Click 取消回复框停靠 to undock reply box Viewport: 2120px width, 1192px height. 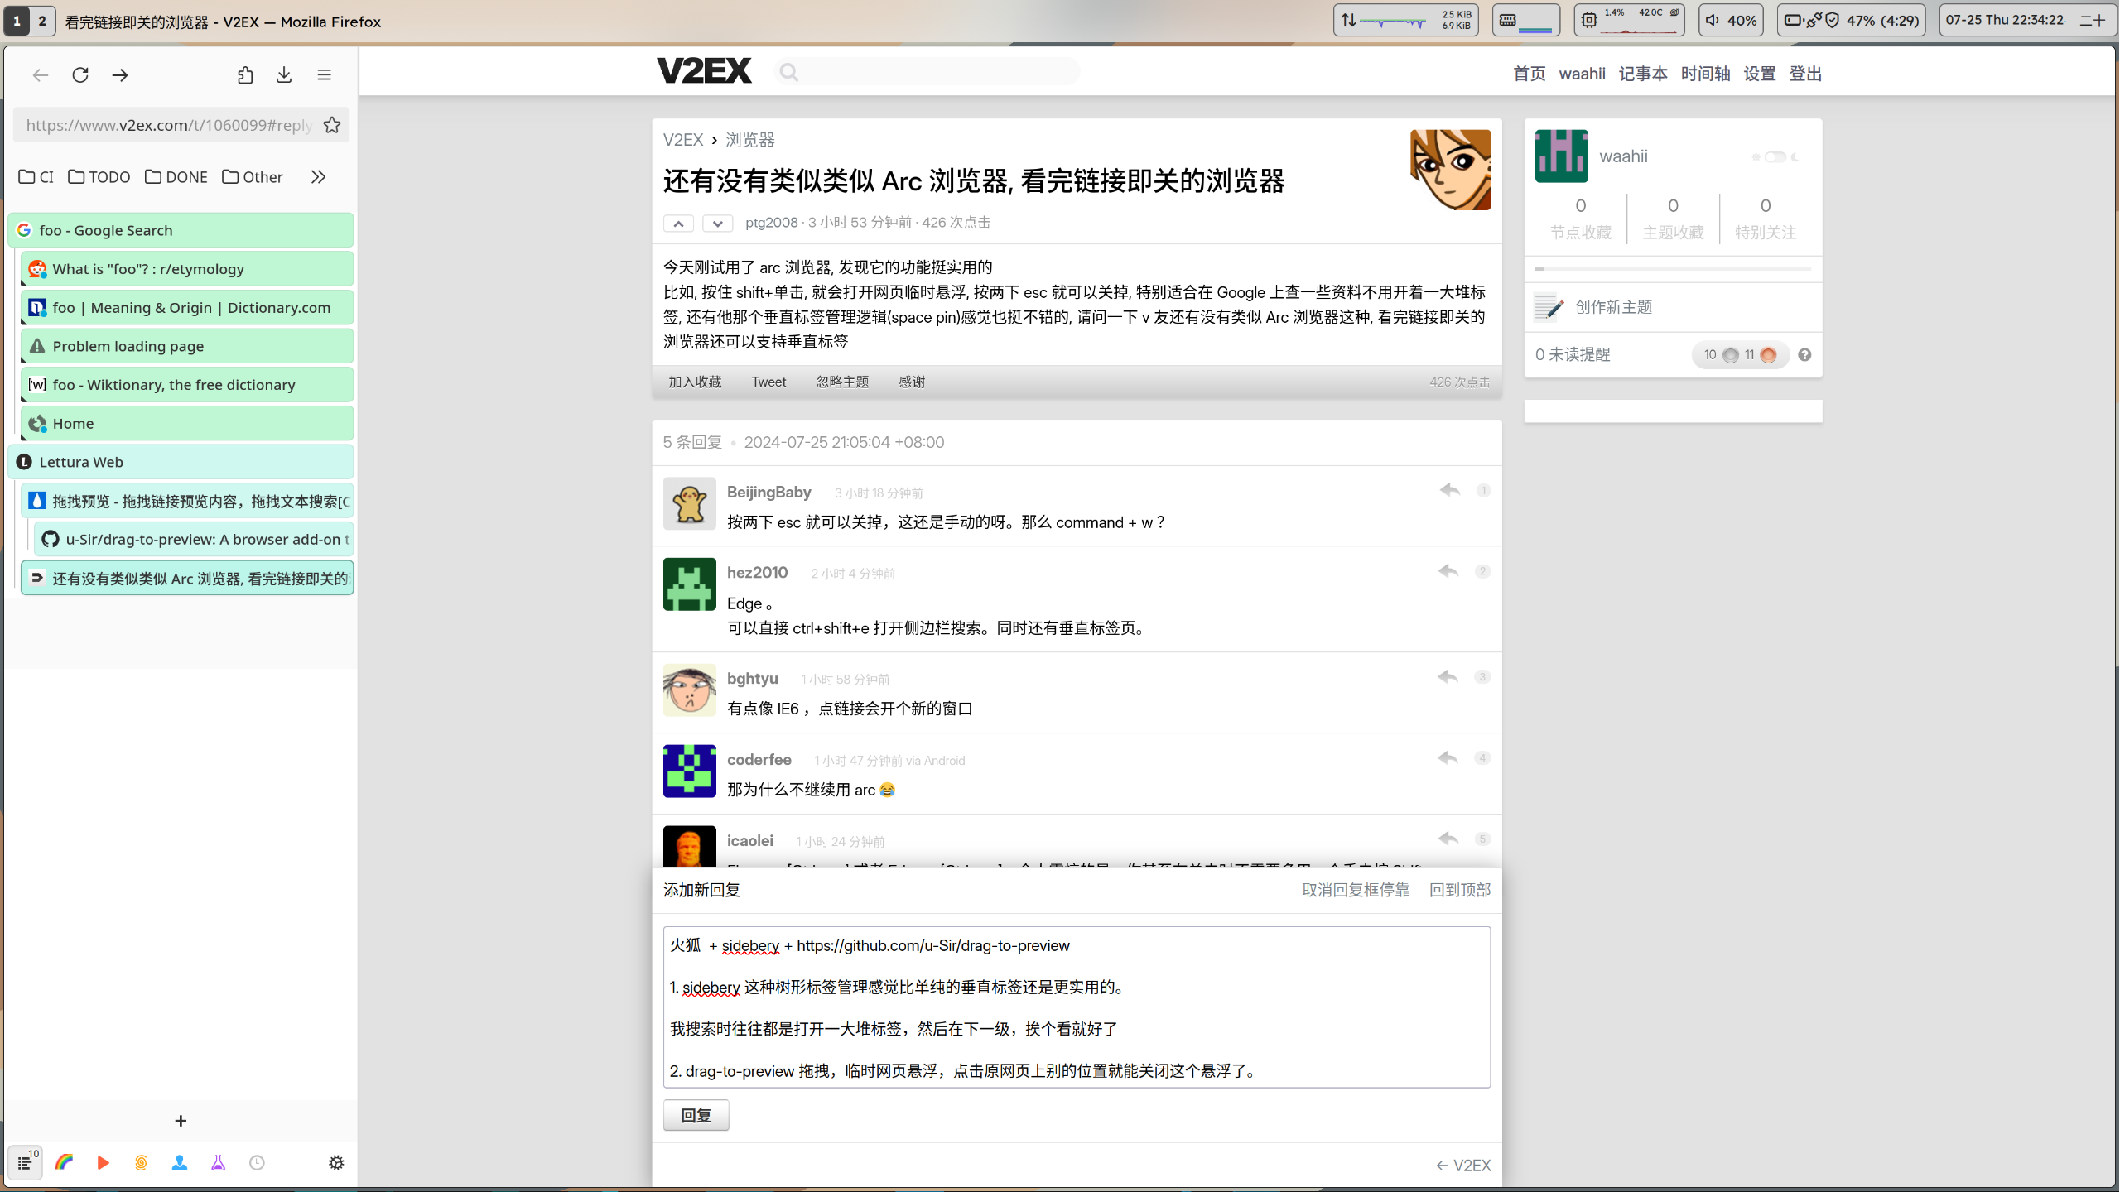(x=1356, y=890)
